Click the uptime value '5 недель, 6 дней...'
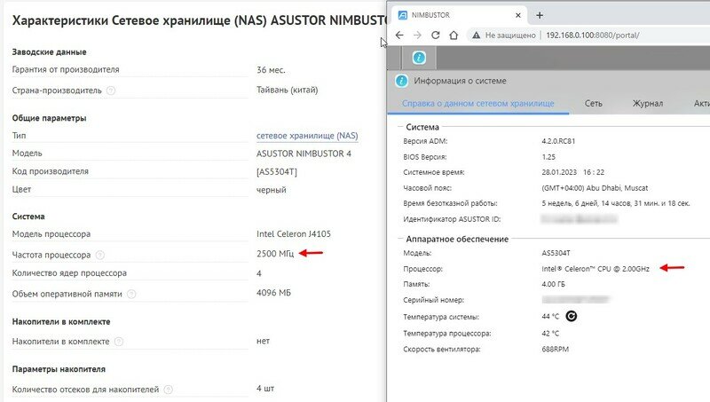Screen dimensions: 710x402 (616, 203)
